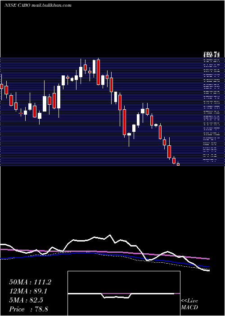Click the tall red candle at chart peak

[98, 72]
